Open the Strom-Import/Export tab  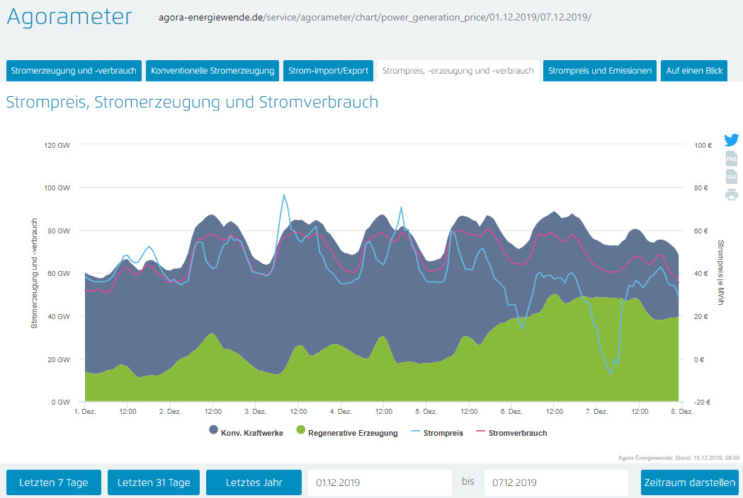[329, 71]
